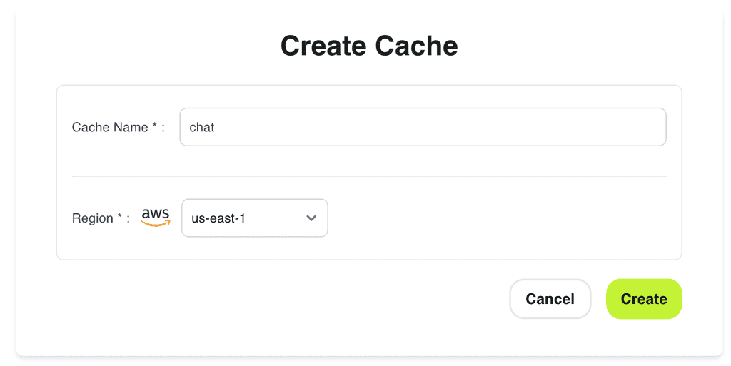The height and width of the screenshot is (366, 731).
Task: Click the us-east-1 text in region box
Action: [x=218, y=218]
